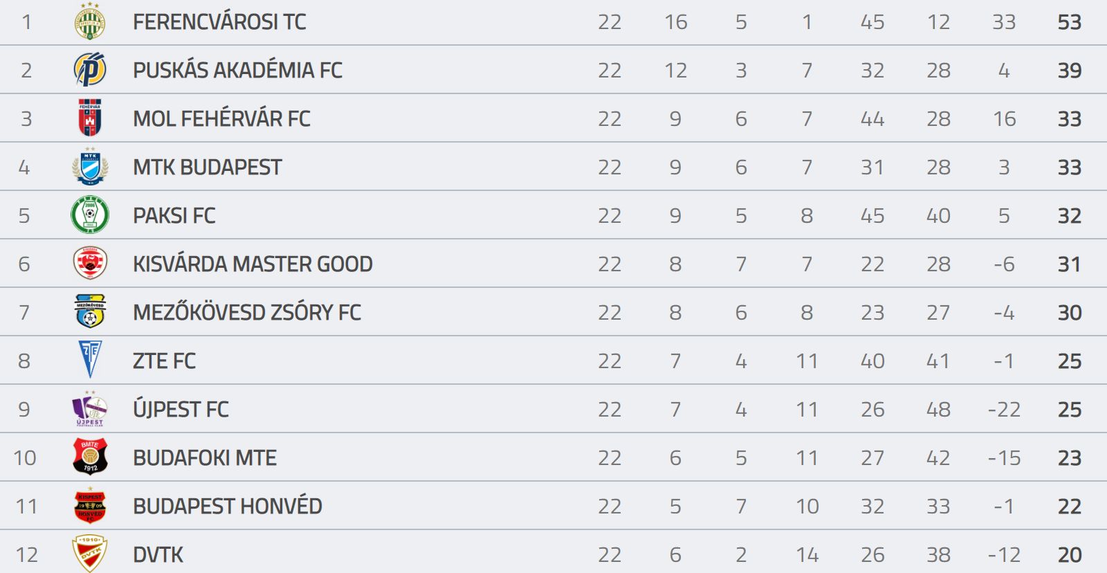The width and height of the screenshot is (1107, 573).
Task: Open the KISVÁRDA MASTER GOOD team page
Action: click(253, 264)
